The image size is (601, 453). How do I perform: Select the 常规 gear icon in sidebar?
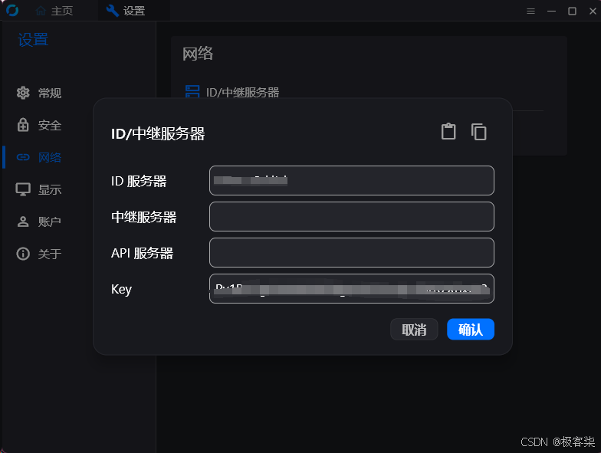(x=23, y=93)
